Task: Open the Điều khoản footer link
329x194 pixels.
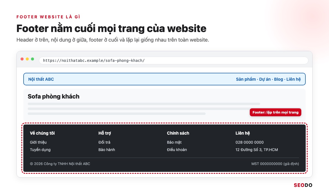Action: pos(177,150)
